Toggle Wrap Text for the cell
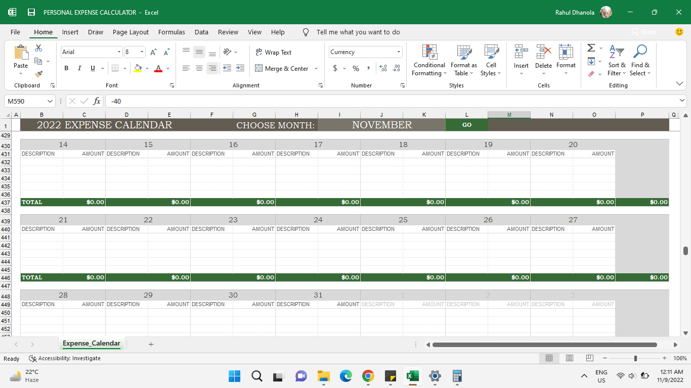 click(x=273, y=53)
